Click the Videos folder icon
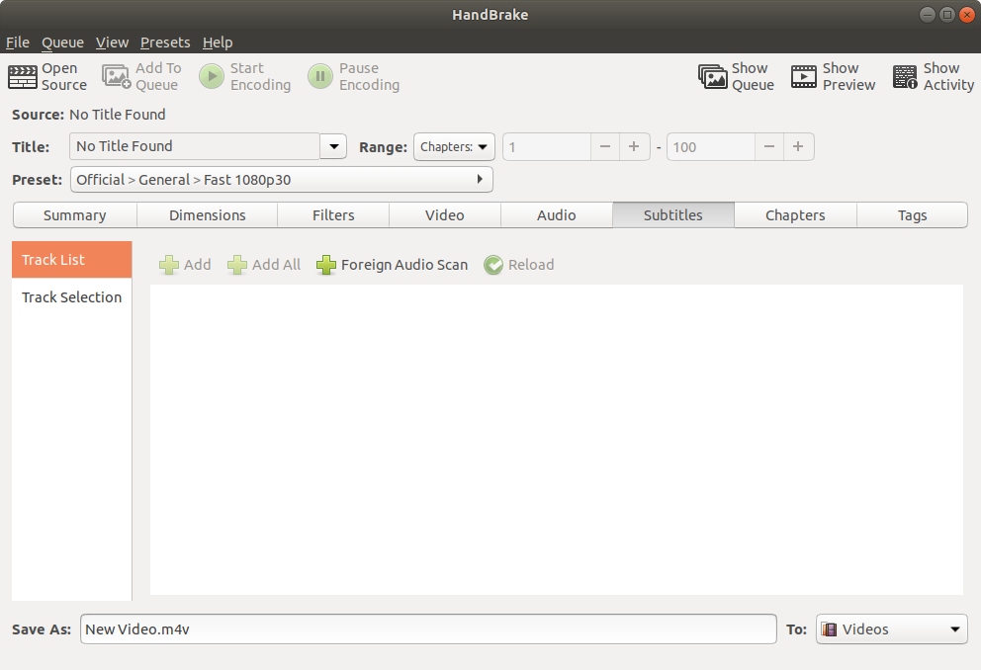Screen dimensions: 981x670 [x=829, y=629]
